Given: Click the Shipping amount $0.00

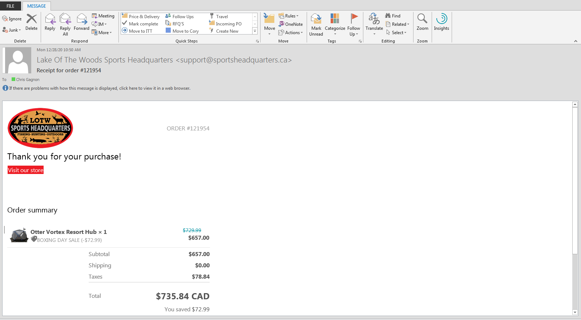Looking at the screenshot, I should click(x=202, y=266).
